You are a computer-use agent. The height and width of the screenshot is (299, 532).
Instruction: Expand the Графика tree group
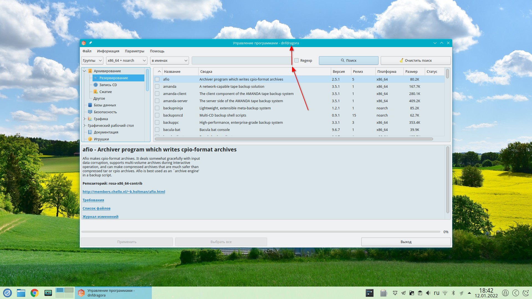tap(85, 119)
